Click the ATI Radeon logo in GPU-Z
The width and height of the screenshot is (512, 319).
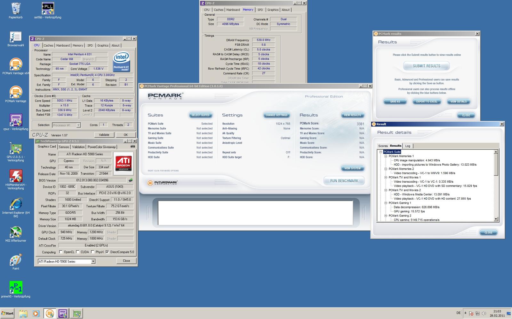point(124,163)
